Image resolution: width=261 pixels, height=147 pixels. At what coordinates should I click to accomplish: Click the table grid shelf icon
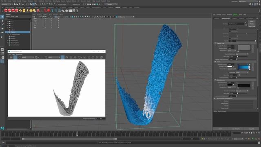pos(70,11)
